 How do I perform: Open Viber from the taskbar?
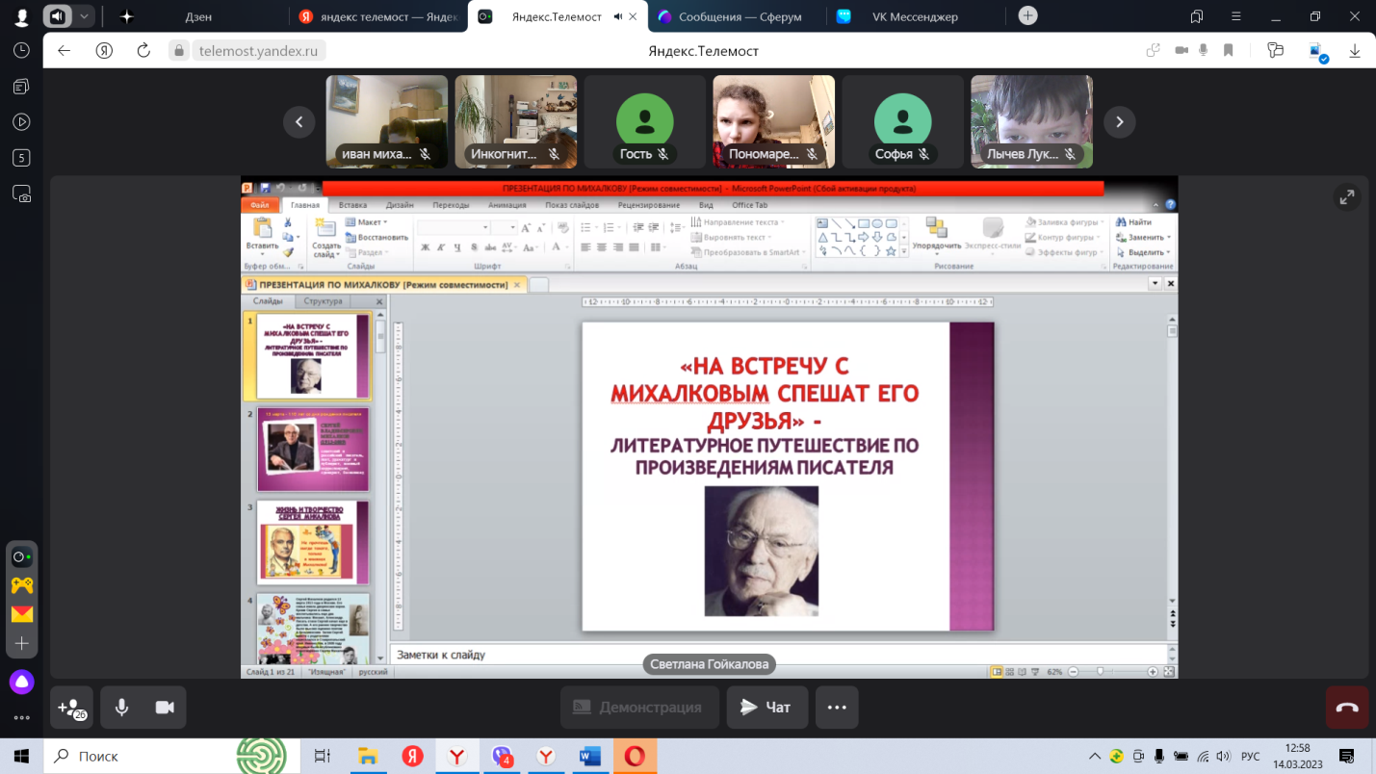(502, 756)
